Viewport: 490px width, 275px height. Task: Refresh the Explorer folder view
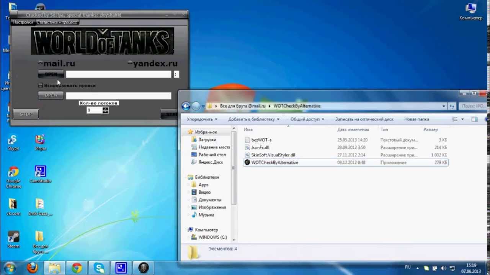point(452,106)
